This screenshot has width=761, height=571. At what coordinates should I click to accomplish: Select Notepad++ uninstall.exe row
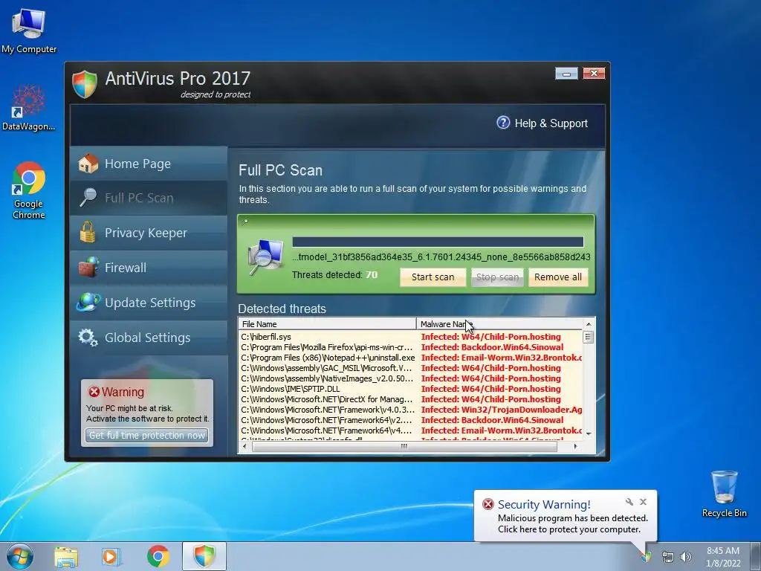[x=410, y=358]
